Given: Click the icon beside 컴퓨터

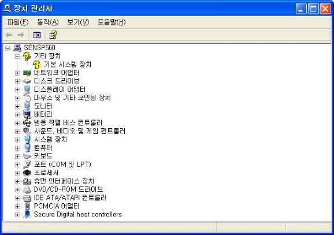Looking at the screenshot, I should tap(27, 148).
